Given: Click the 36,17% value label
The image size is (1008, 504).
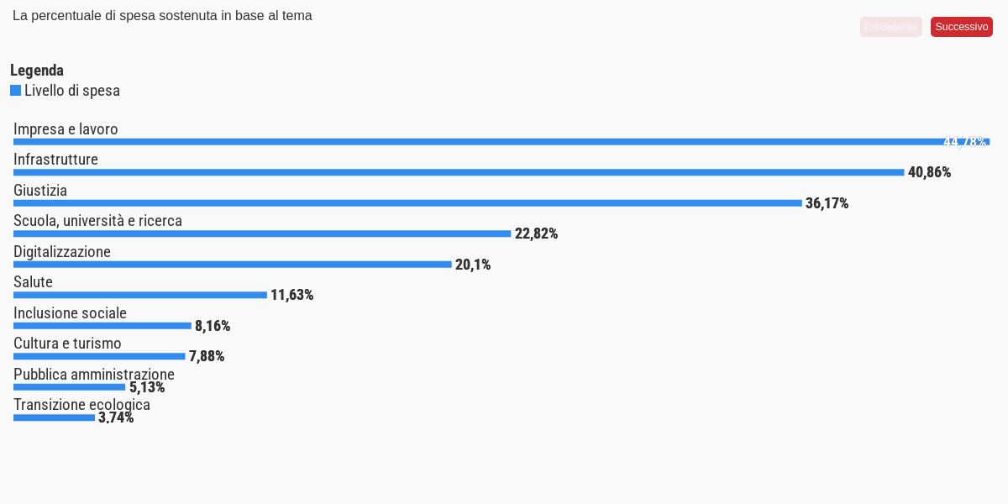Looking at the screenshot, I should pyautogui.click(x=827, y=203).
